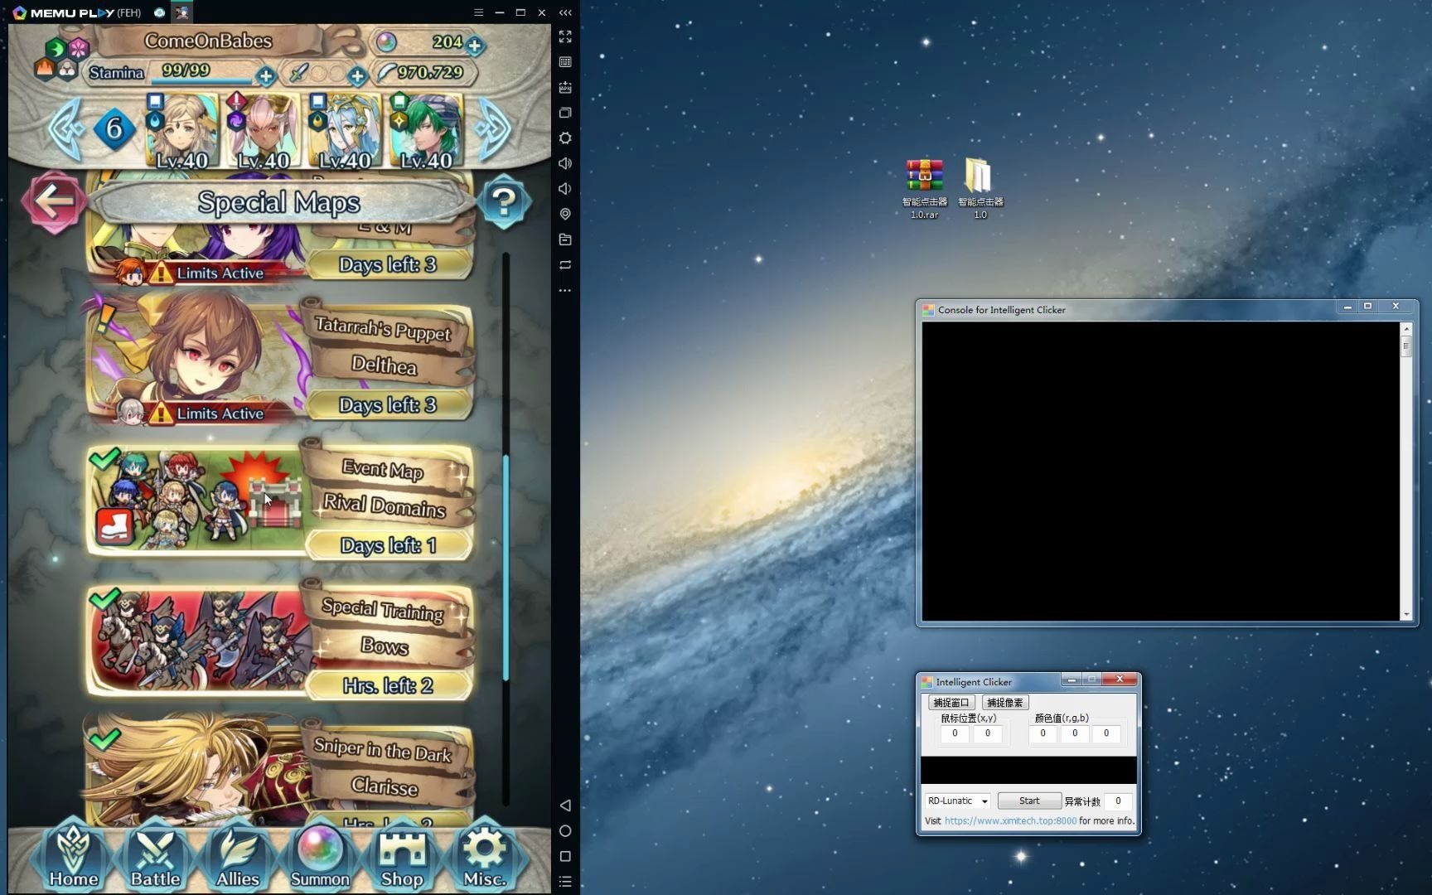Screen dimensions: 1432x895
Task: Collapse MEmu sidebar with triple chevron
Action: (x=565, y=12)
